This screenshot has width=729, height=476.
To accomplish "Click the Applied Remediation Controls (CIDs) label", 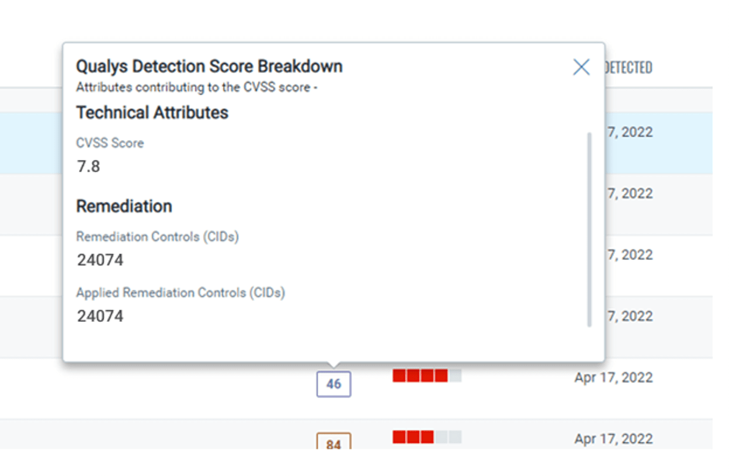I will click(x=180, y=293).
